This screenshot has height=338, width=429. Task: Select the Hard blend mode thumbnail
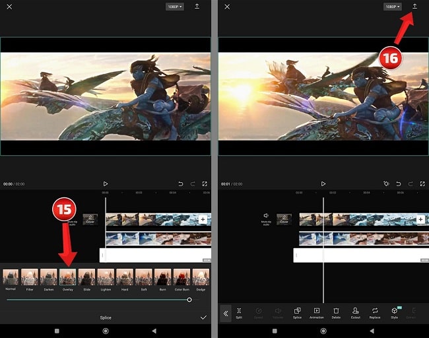pos(125,277)
